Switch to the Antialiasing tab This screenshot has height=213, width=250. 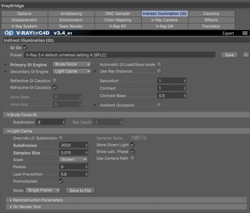point(71,14)
